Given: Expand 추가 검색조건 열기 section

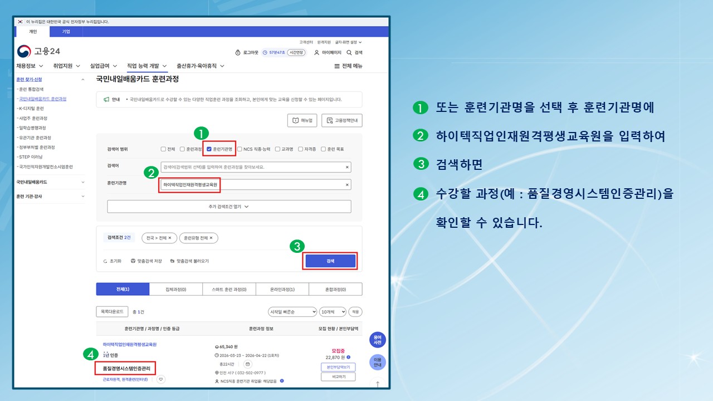Looking at the screenshot, I should click(229, 206).
